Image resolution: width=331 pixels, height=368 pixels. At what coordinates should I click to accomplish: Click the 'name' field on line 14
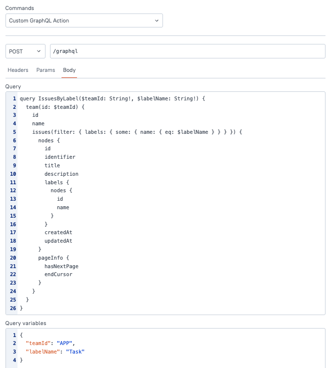coord(63,208)
